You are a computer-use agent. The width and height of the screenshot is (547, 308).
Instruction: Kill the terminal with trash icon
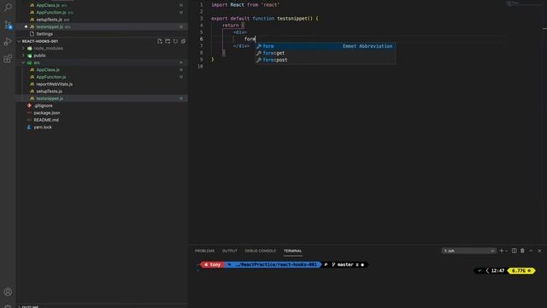[x=522, y=251]
